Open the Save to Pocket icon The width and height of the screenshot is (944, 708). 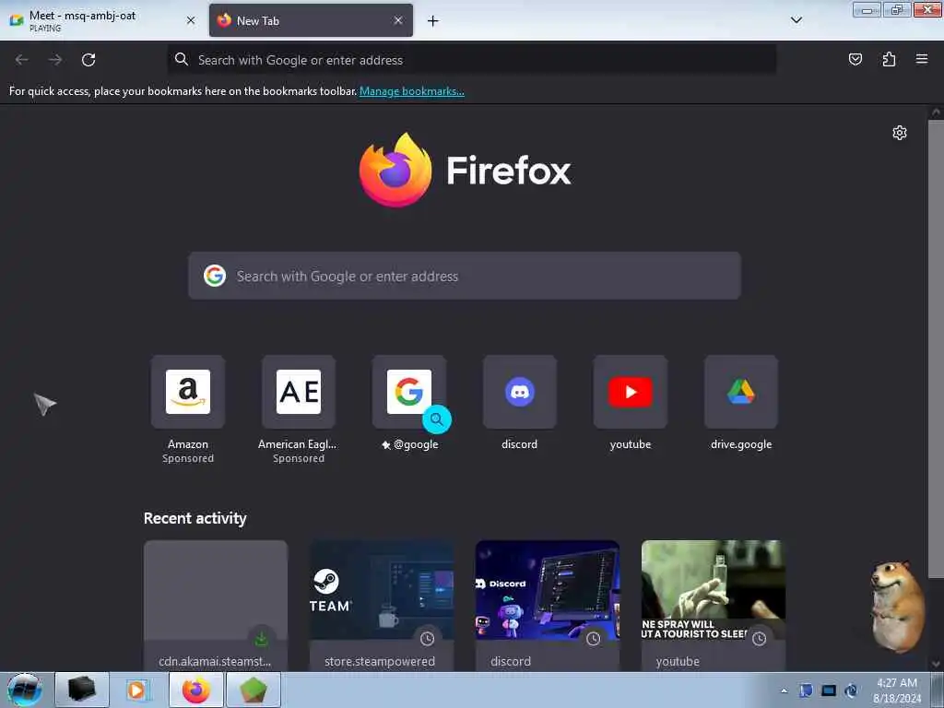[x=855, y=59]
